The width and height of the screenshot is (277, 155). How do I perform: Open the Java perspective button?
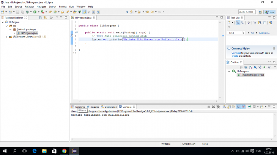click(x=270, y=12)
